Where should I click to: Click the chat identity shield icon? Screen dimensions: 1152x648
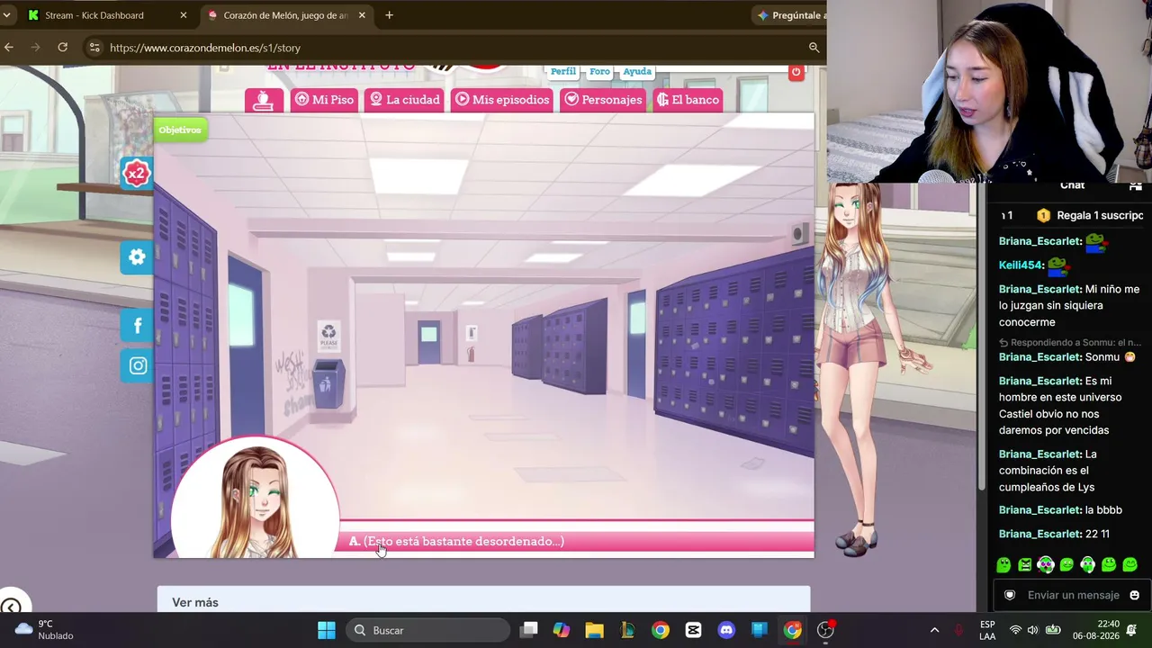tap(1010, 595)
